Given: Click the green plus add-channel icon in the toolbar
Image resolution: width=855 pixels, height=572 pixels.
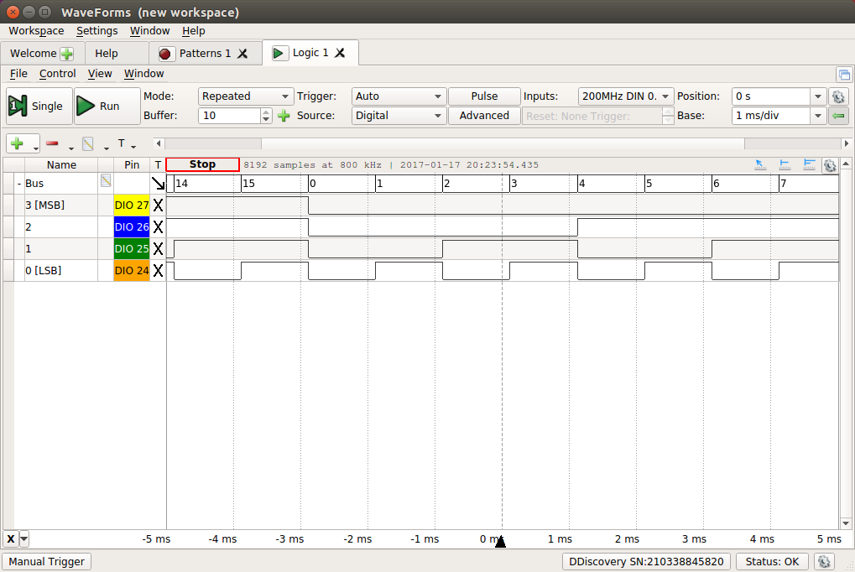Looking at the screenshot, I should click(17, 143).
